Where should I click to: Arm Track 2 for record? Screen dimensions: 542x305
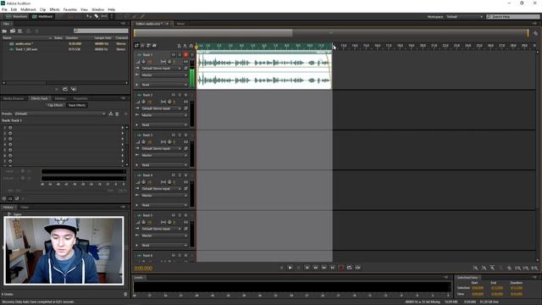pyautogui.click(x=185, y=95)
